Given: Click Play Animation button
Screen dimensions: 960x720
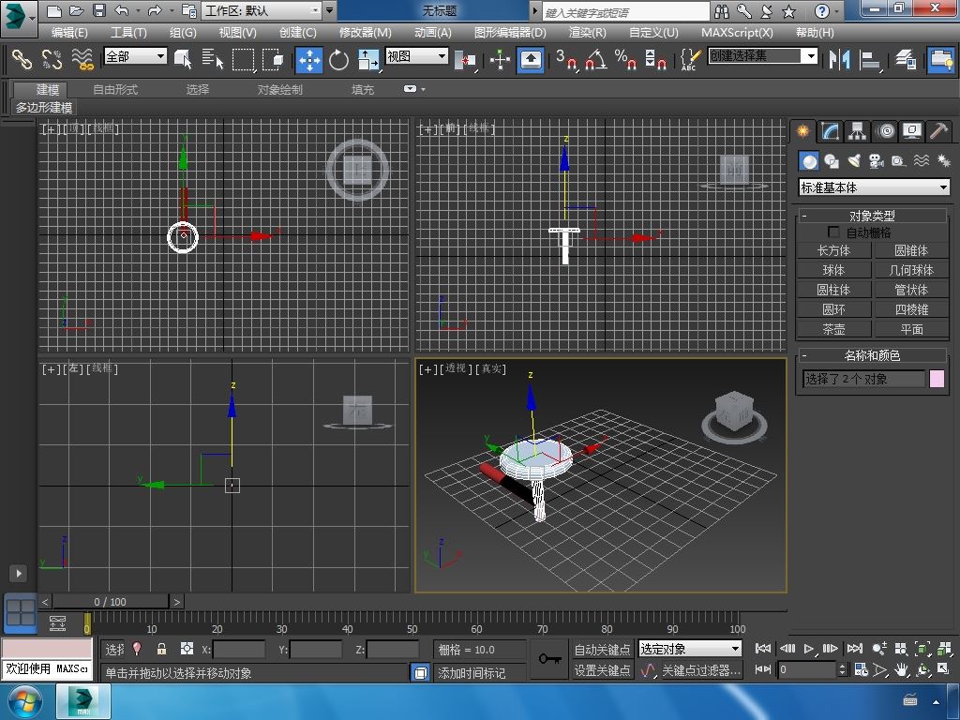Looking at the screenshot, I should (809, 649).
